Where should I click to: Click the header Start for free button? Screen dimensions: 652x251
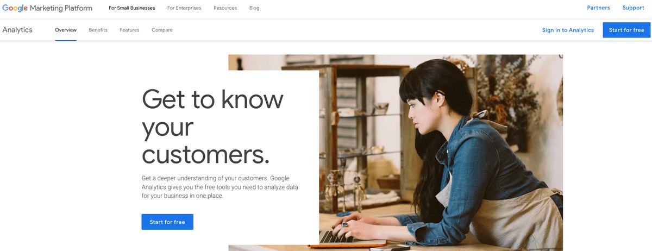(x=626, y=30)
